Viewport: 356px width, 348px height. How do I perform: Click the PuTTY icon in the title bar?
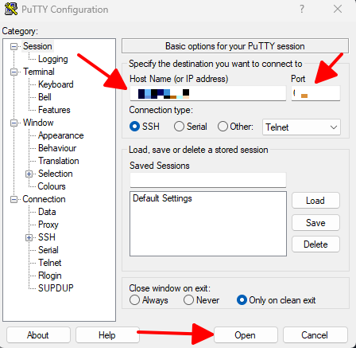coord(11,9)
